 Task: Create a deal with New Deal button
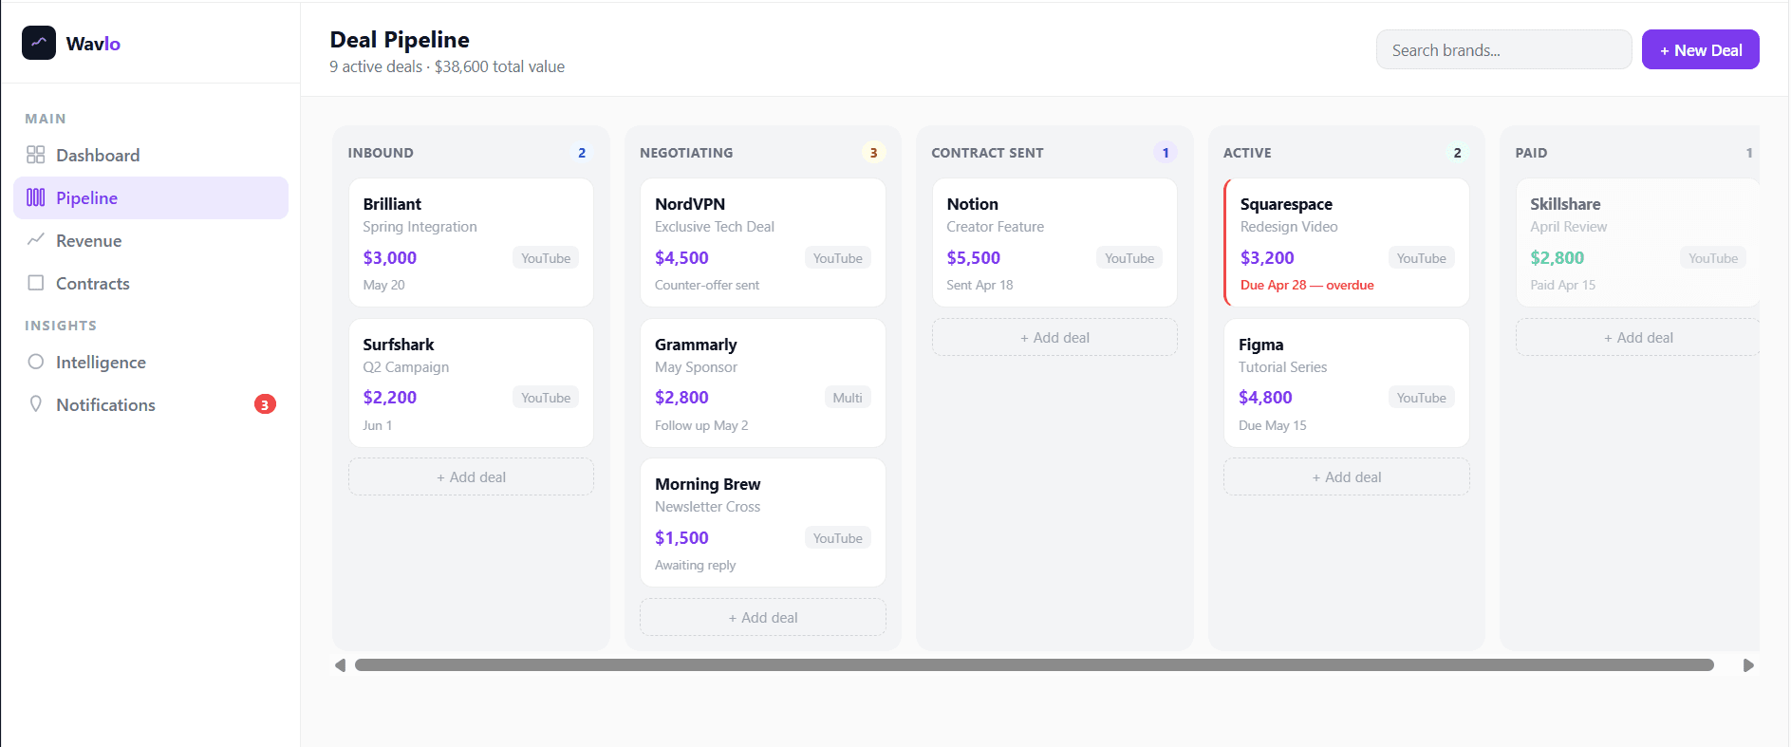pos(1700,49)
